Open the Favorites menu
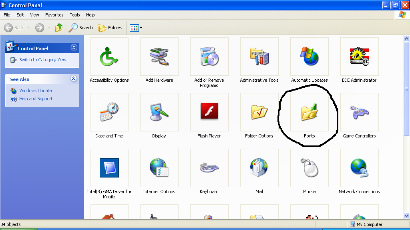 [54, 15]
